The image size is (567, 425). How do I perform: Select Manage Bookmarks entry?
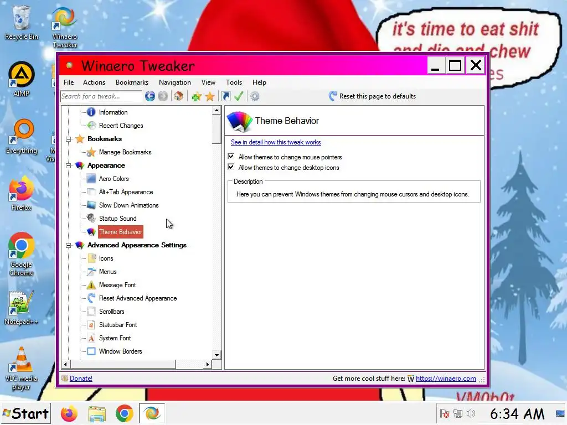(x=125, y=152)
